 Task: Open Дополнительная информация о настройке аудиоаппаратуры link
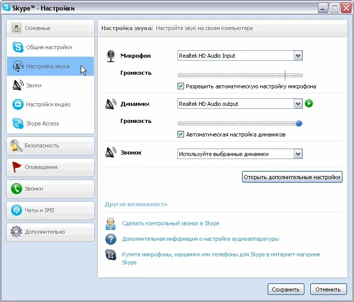tap(200, 239)
